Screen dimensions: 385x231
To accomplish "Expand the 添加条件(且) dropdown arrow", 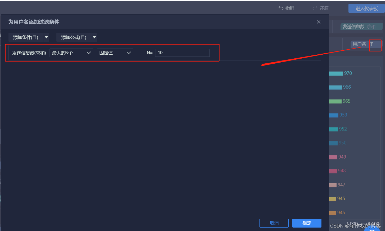I will [x=46, y=37].
